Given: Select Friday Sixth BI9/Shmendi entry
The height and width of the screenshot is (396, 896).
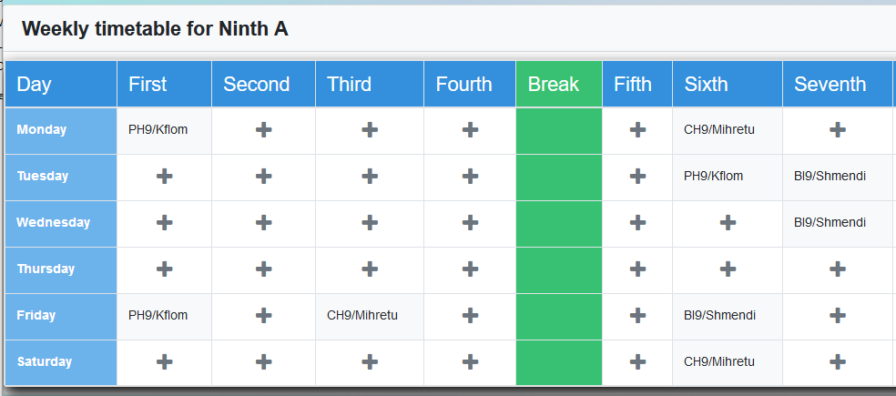Looking at the screenshot, I should coord(719,315).
